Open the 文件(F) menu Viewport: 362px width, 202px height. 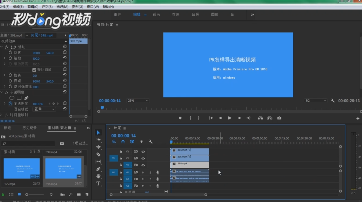tap(5, 7)
